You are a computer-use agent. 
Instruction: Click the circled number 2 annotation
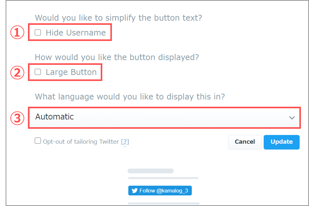pyautogui.click(x=17, y=72)
